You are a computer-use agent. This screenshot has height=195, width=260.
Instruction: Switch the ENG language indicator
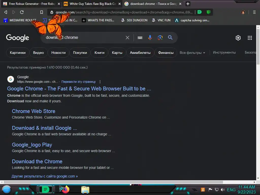pyautogui.click(x=231, y=190)
